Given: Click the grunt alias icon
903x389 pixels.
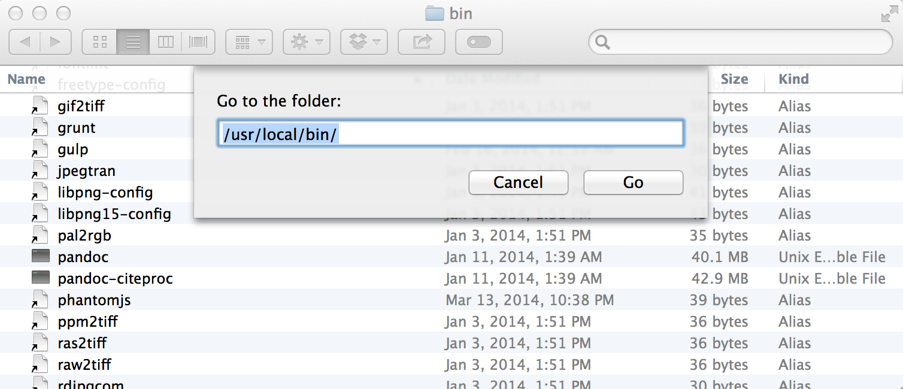Looking at the screenshot, I should click(40, 127).
